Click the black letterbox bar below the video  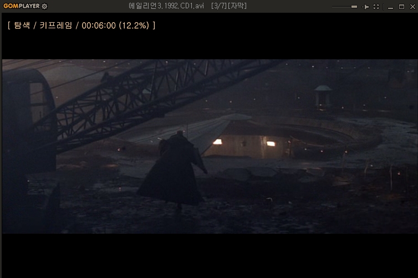tap(209, 254)
